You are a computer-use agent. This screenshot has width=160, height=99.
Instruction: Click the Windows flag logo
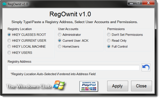(x=59, y=85)
